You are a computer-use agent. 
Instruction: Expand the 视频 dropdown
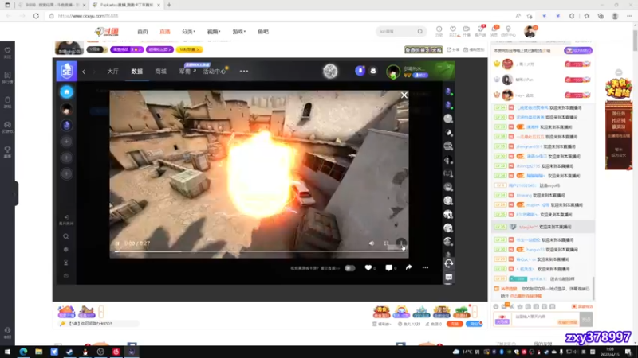214,32
